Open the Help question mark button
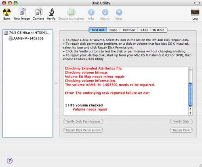 pos(10,161)
